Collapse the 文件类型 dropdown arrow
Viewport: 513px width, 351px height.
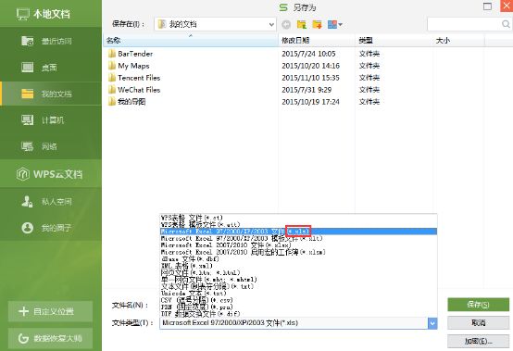click(432, 323)
